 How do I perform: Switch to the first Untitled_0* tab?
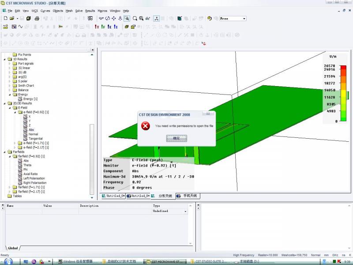coord(113,196)
